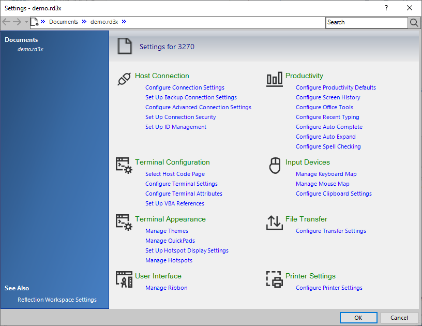Open Set Up Hotspot Display Settings
The width and height of the screenshot is (422, 326).
point(187,250)
